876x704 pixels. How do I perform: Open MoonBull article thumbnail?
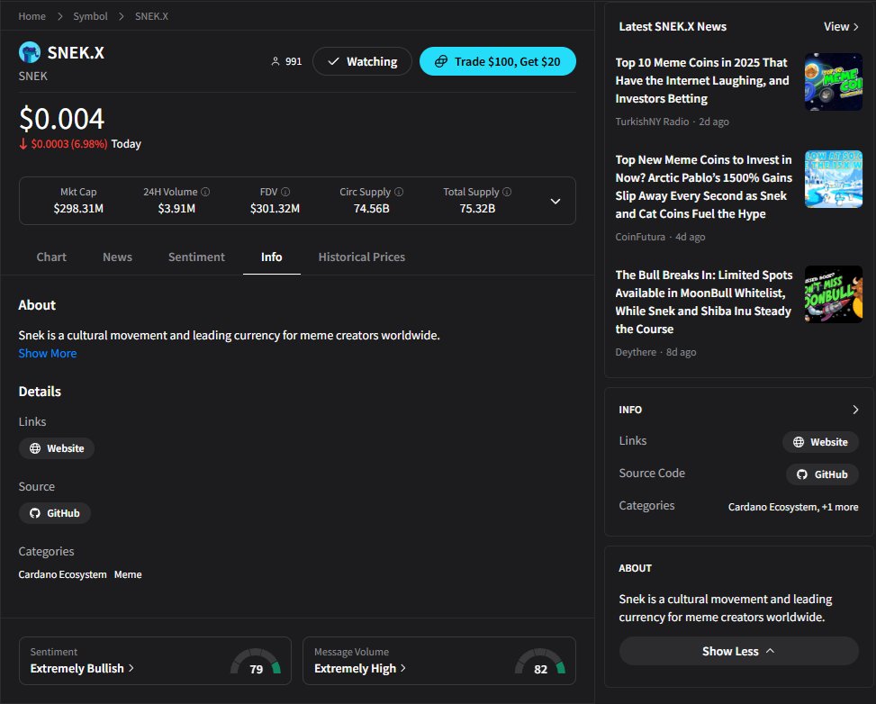coord(834,294)
